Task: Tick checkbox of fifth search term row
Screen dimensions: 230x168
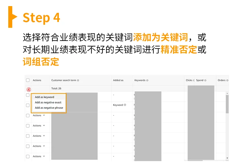Action: [28, 136]
